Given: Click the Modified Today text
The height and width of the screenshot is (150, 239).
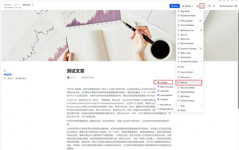Looking at the screenshot, I should [88, 77].
